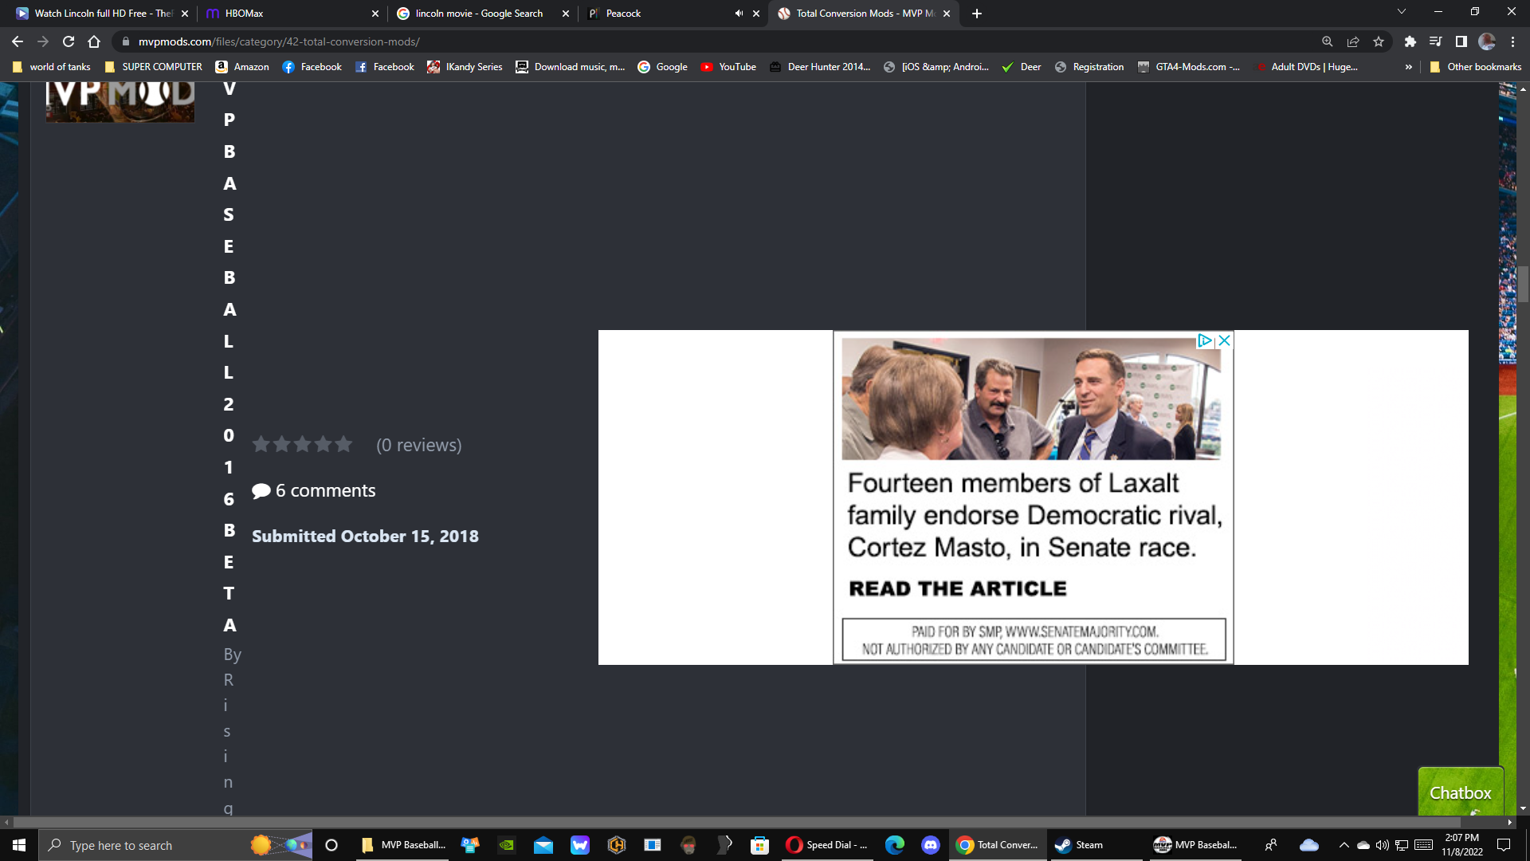Mute the Peacock tab audio icon
This screenshot has height=861, width=1530.
[x=739, y=14]
